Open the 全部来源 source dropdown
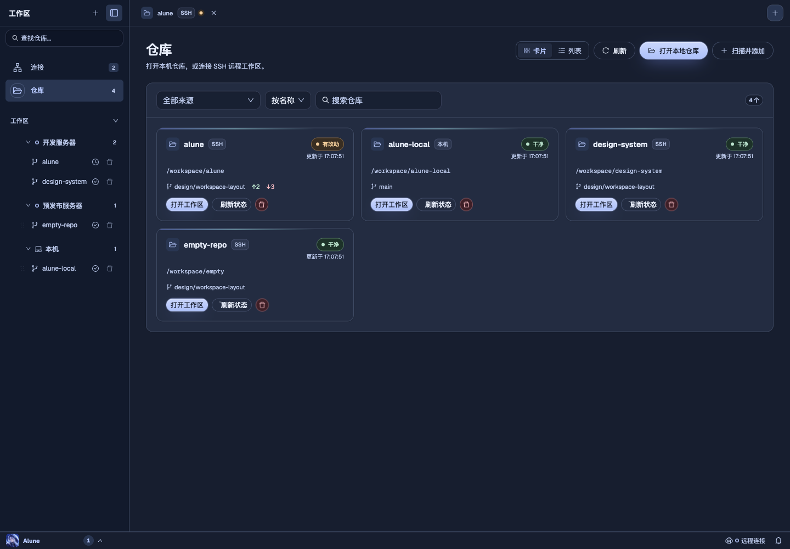The image size is (790, 549). pos(208,100)
